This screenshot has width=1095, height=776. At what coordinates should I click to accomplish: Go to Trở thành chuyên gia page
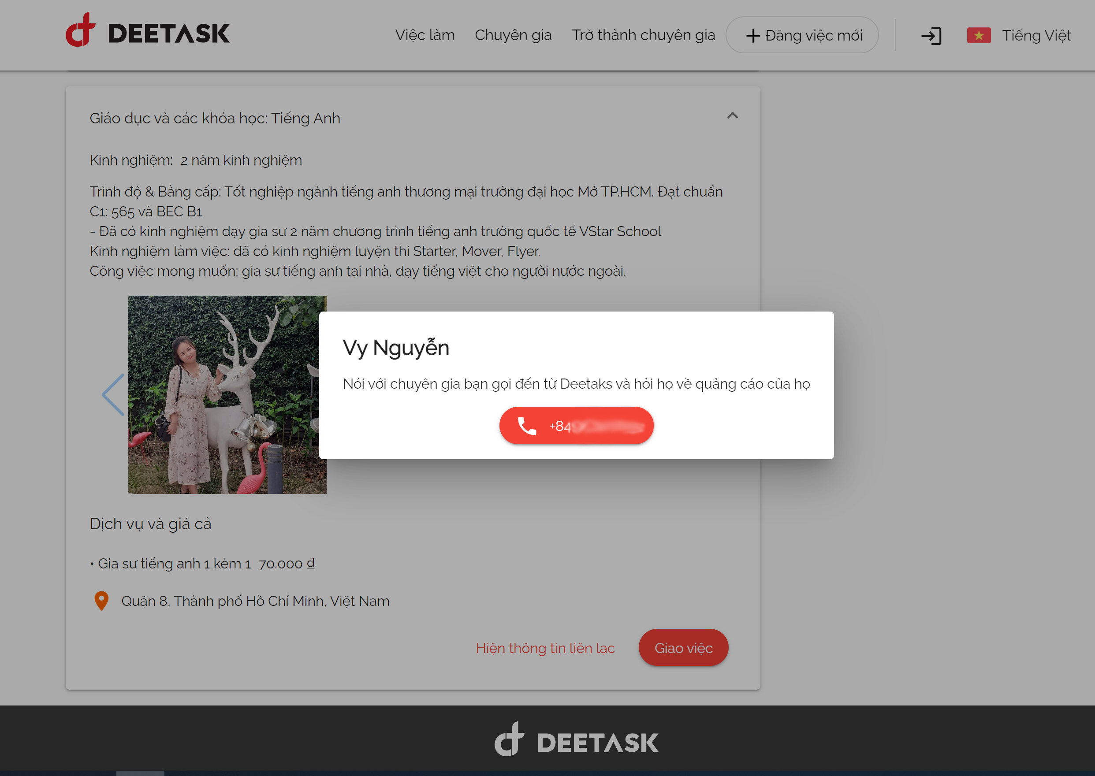(643, 35)
